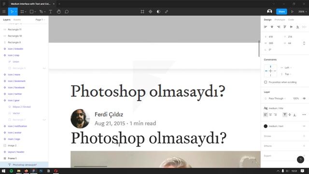Open the Pen tool dropdown arrow
This screenshot has height=174, width=309.
(x=45, y=12)
